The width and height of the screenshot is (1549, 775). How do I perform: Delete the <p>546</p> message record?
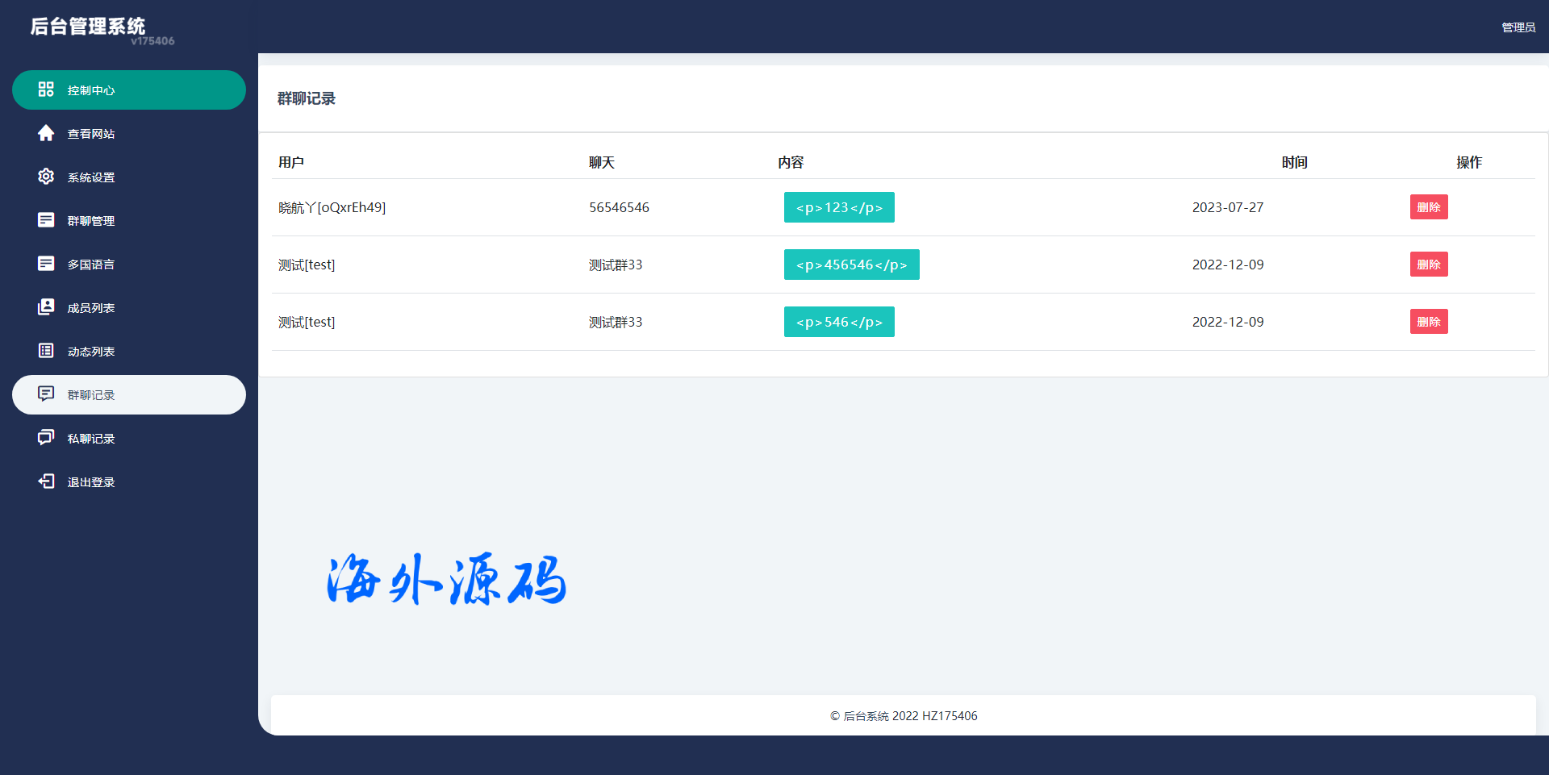click(x=1428, y=322)
